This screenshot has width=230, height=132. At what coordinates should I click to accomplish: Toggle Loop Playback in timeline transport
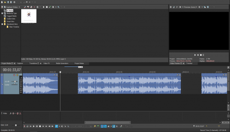[x=27, y=126]
